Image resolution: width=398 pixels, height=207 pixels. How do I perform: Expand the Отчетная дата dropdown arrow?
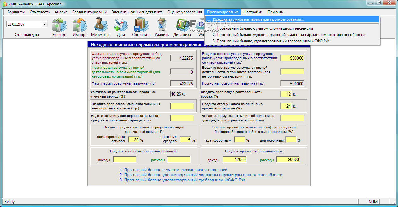click(44, 24)
